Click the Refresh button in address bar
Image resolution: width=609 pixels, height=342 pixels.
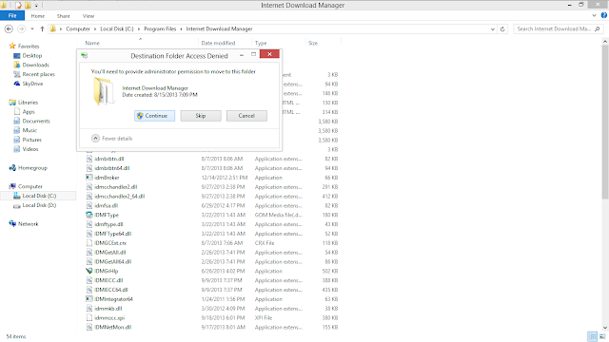tap(502, 28)
